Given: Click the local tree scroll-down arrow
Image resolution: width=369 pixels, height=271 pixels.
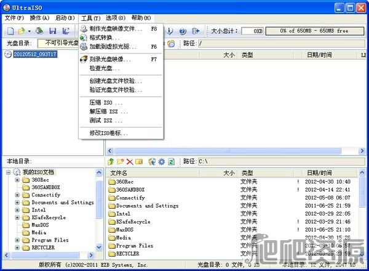Looking at the screenshot, I should coord(99,247).
